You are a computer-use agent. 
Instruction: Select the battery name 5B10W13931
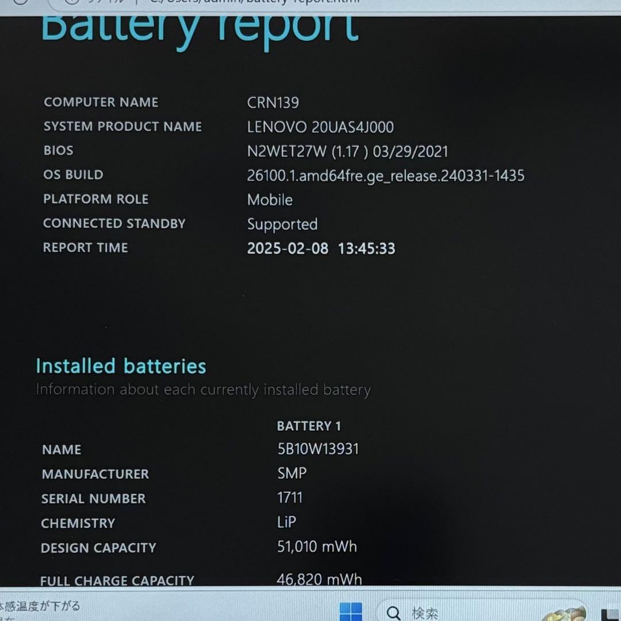318,449
